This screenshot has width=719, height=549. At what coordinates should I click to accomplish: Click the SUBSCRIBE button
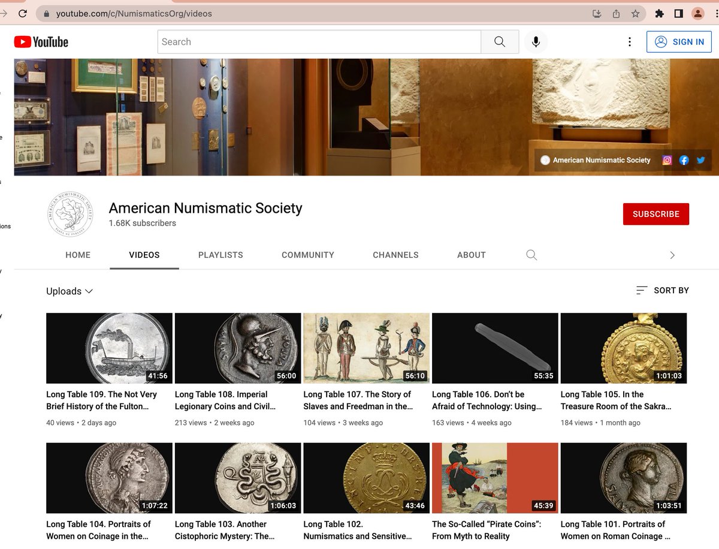click(x=656, y=214)
